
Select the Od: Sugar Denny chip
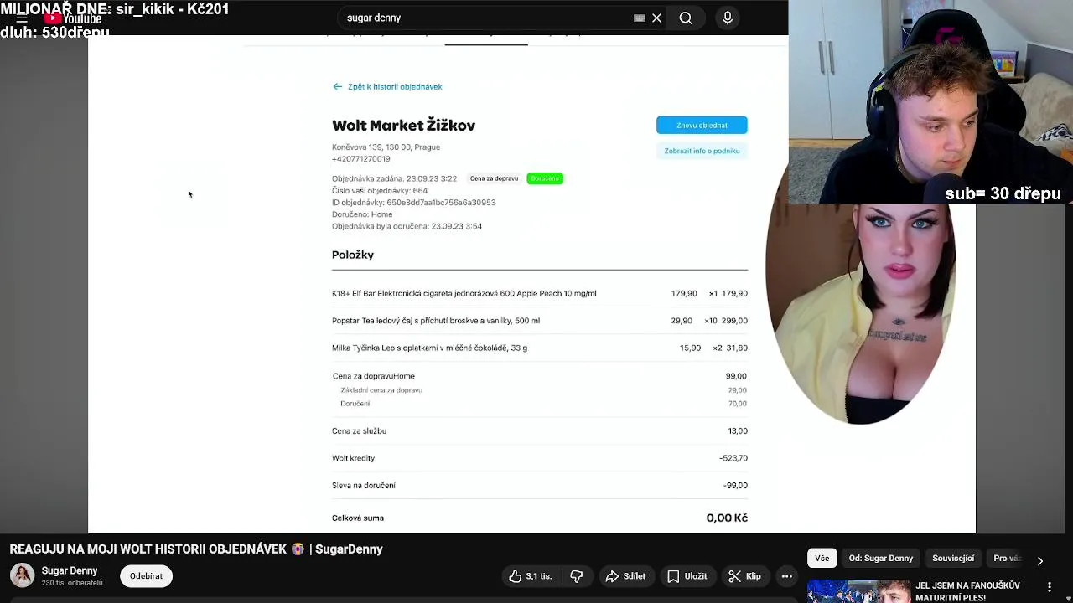click(x=880, y=558)
